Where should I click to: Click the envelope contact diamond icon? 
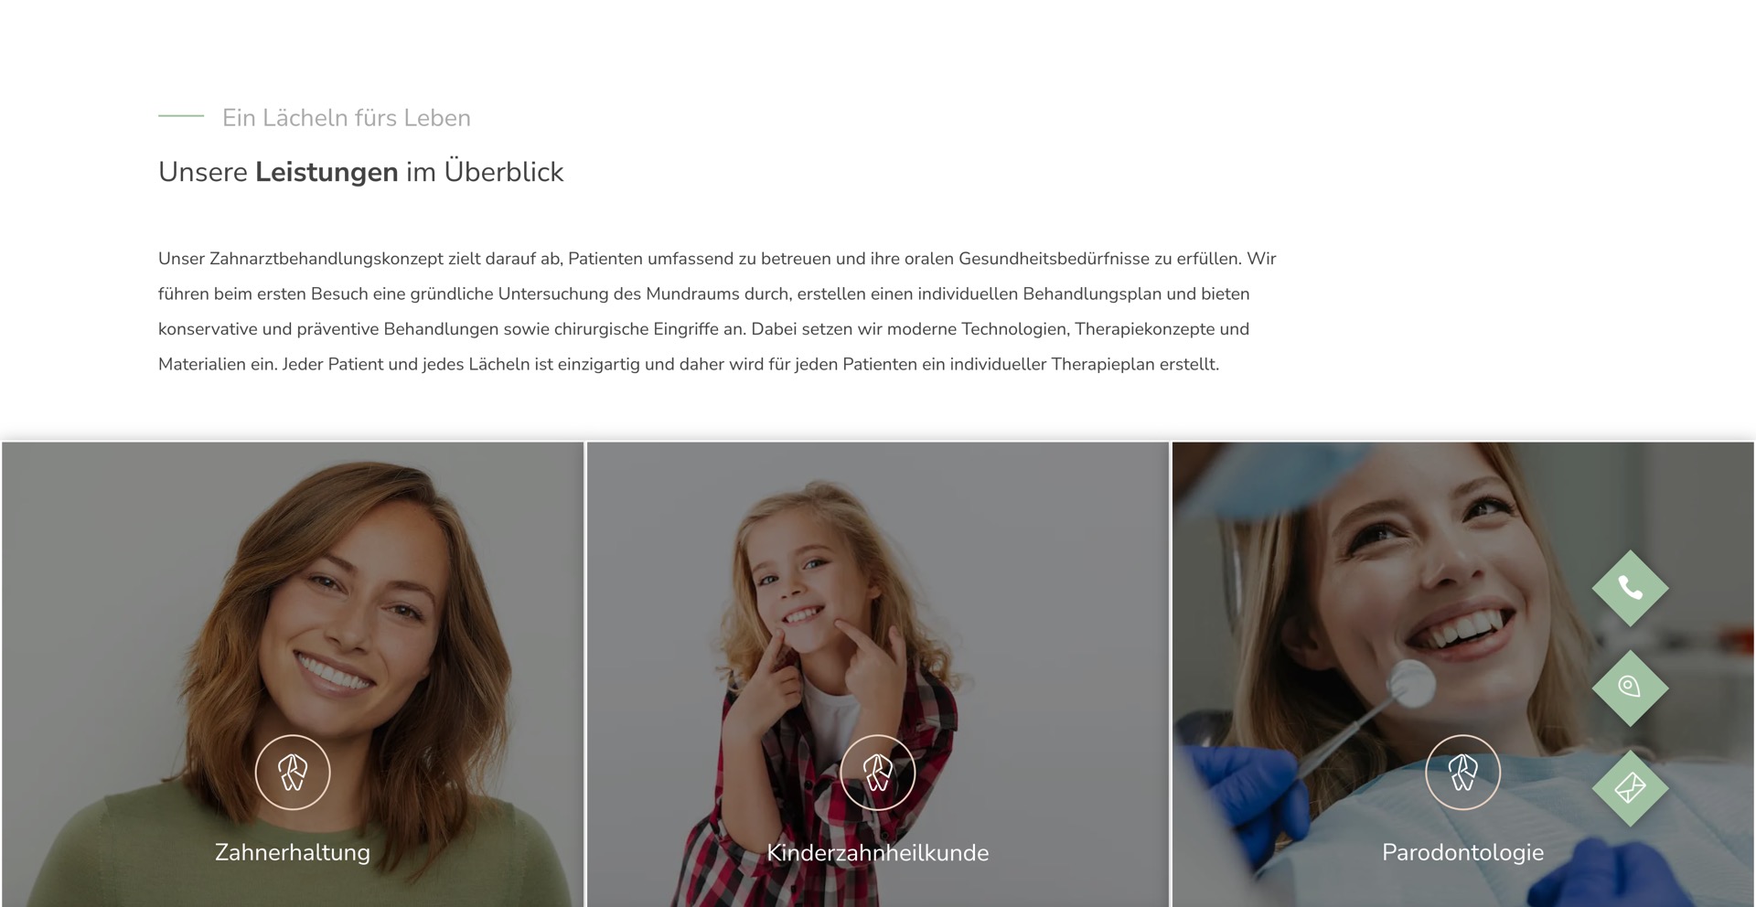tap(1630, 787)
